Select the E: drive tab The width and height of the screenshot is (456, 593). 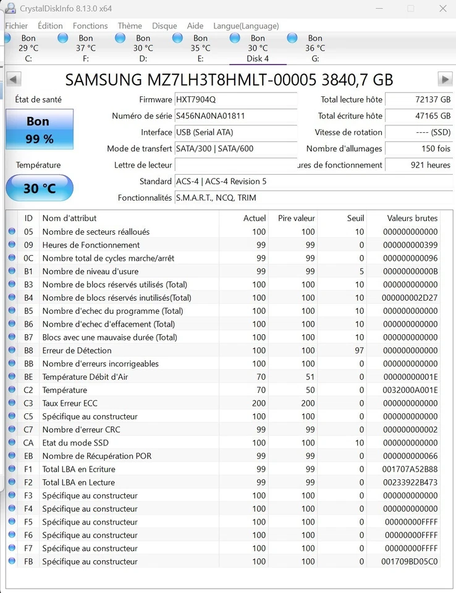coord(201,48)
